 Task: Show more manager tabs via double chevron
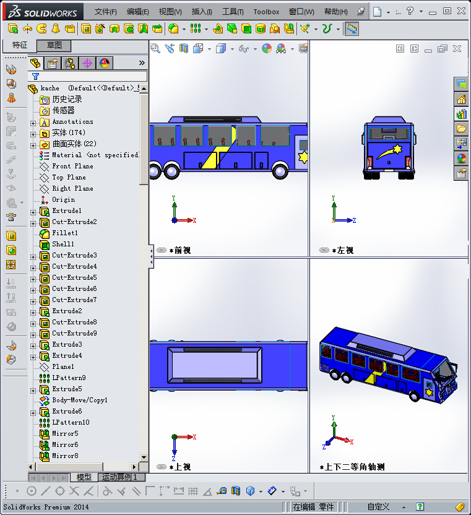point(142,63)
